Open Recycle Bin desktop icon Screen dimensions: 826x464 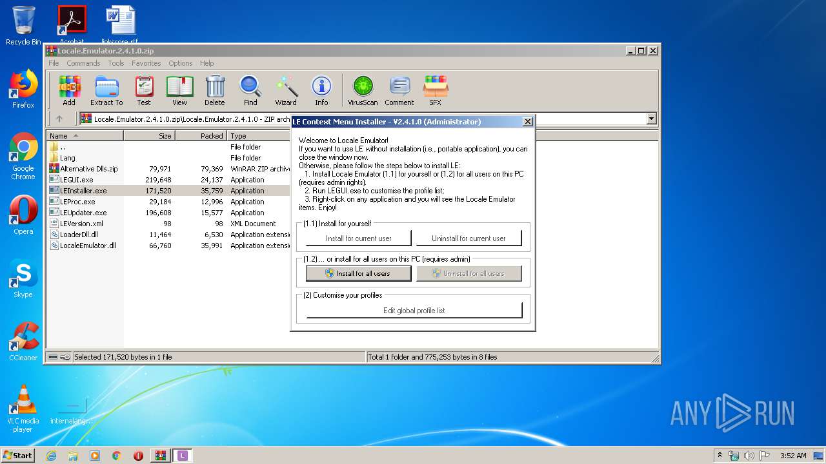tap(23, 26)
